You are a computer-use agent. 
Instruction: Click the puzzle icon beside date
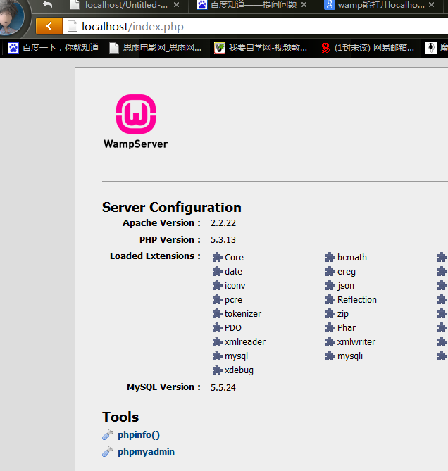(217, 271)
